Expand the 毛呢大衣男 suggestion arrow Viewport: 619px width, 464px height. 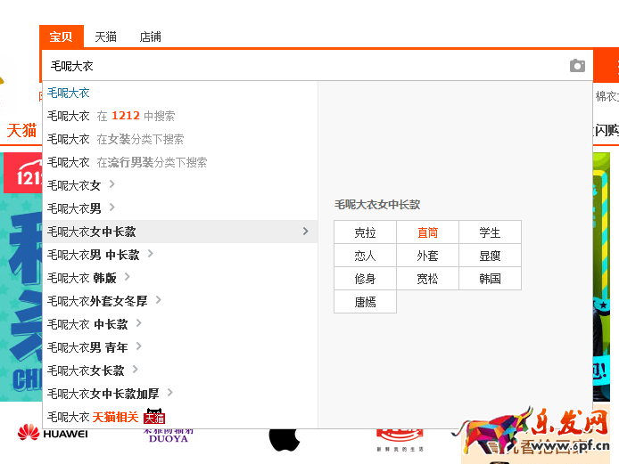111,208
